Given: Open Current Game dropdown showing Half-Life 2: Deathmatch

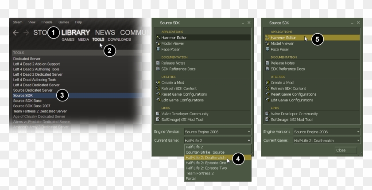Looking at the screenshot, I should pos(327,140).
